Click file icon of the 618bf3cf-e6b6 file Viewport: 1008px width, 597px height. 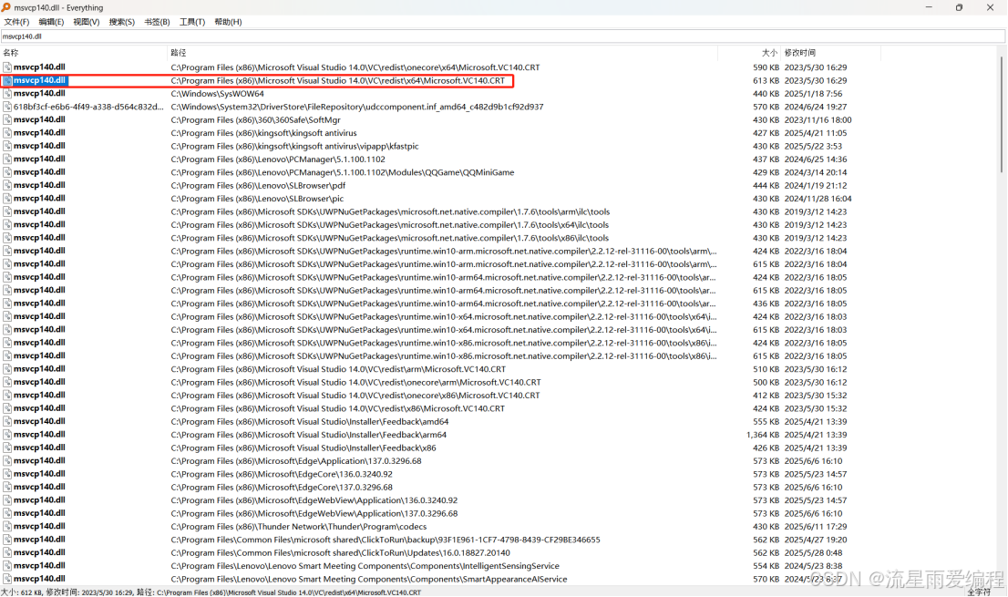click(x=7, y=107)
